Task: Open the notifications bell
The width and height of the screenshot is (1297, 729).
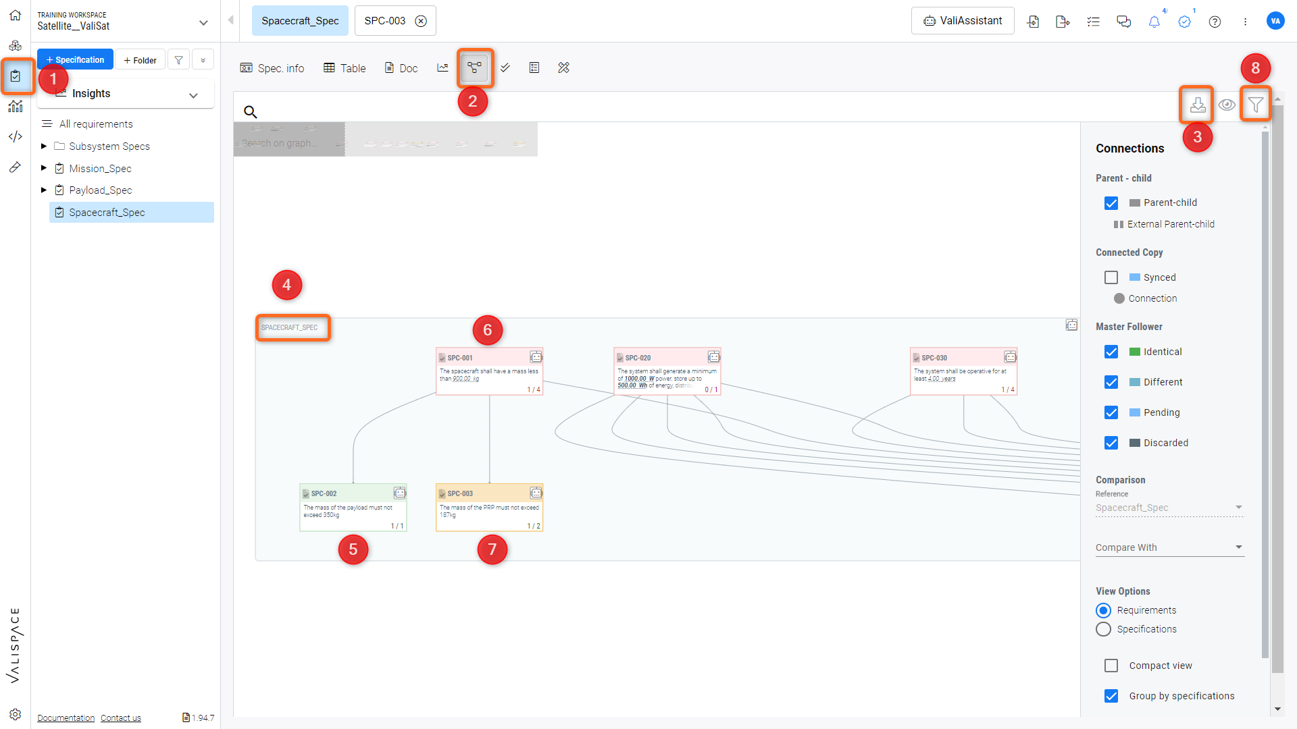Action: click(x=1154, y=22)
